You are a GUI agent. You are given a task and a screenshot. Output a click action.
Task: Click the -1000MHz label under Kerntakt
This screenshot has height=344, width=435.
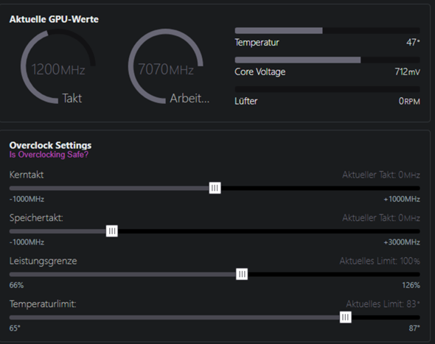(27, 199)
